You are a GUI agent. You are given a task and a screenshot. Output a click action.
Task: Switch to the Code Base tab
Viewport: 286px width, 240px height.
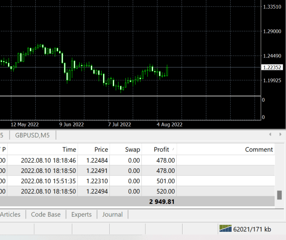tap(46, 214)
